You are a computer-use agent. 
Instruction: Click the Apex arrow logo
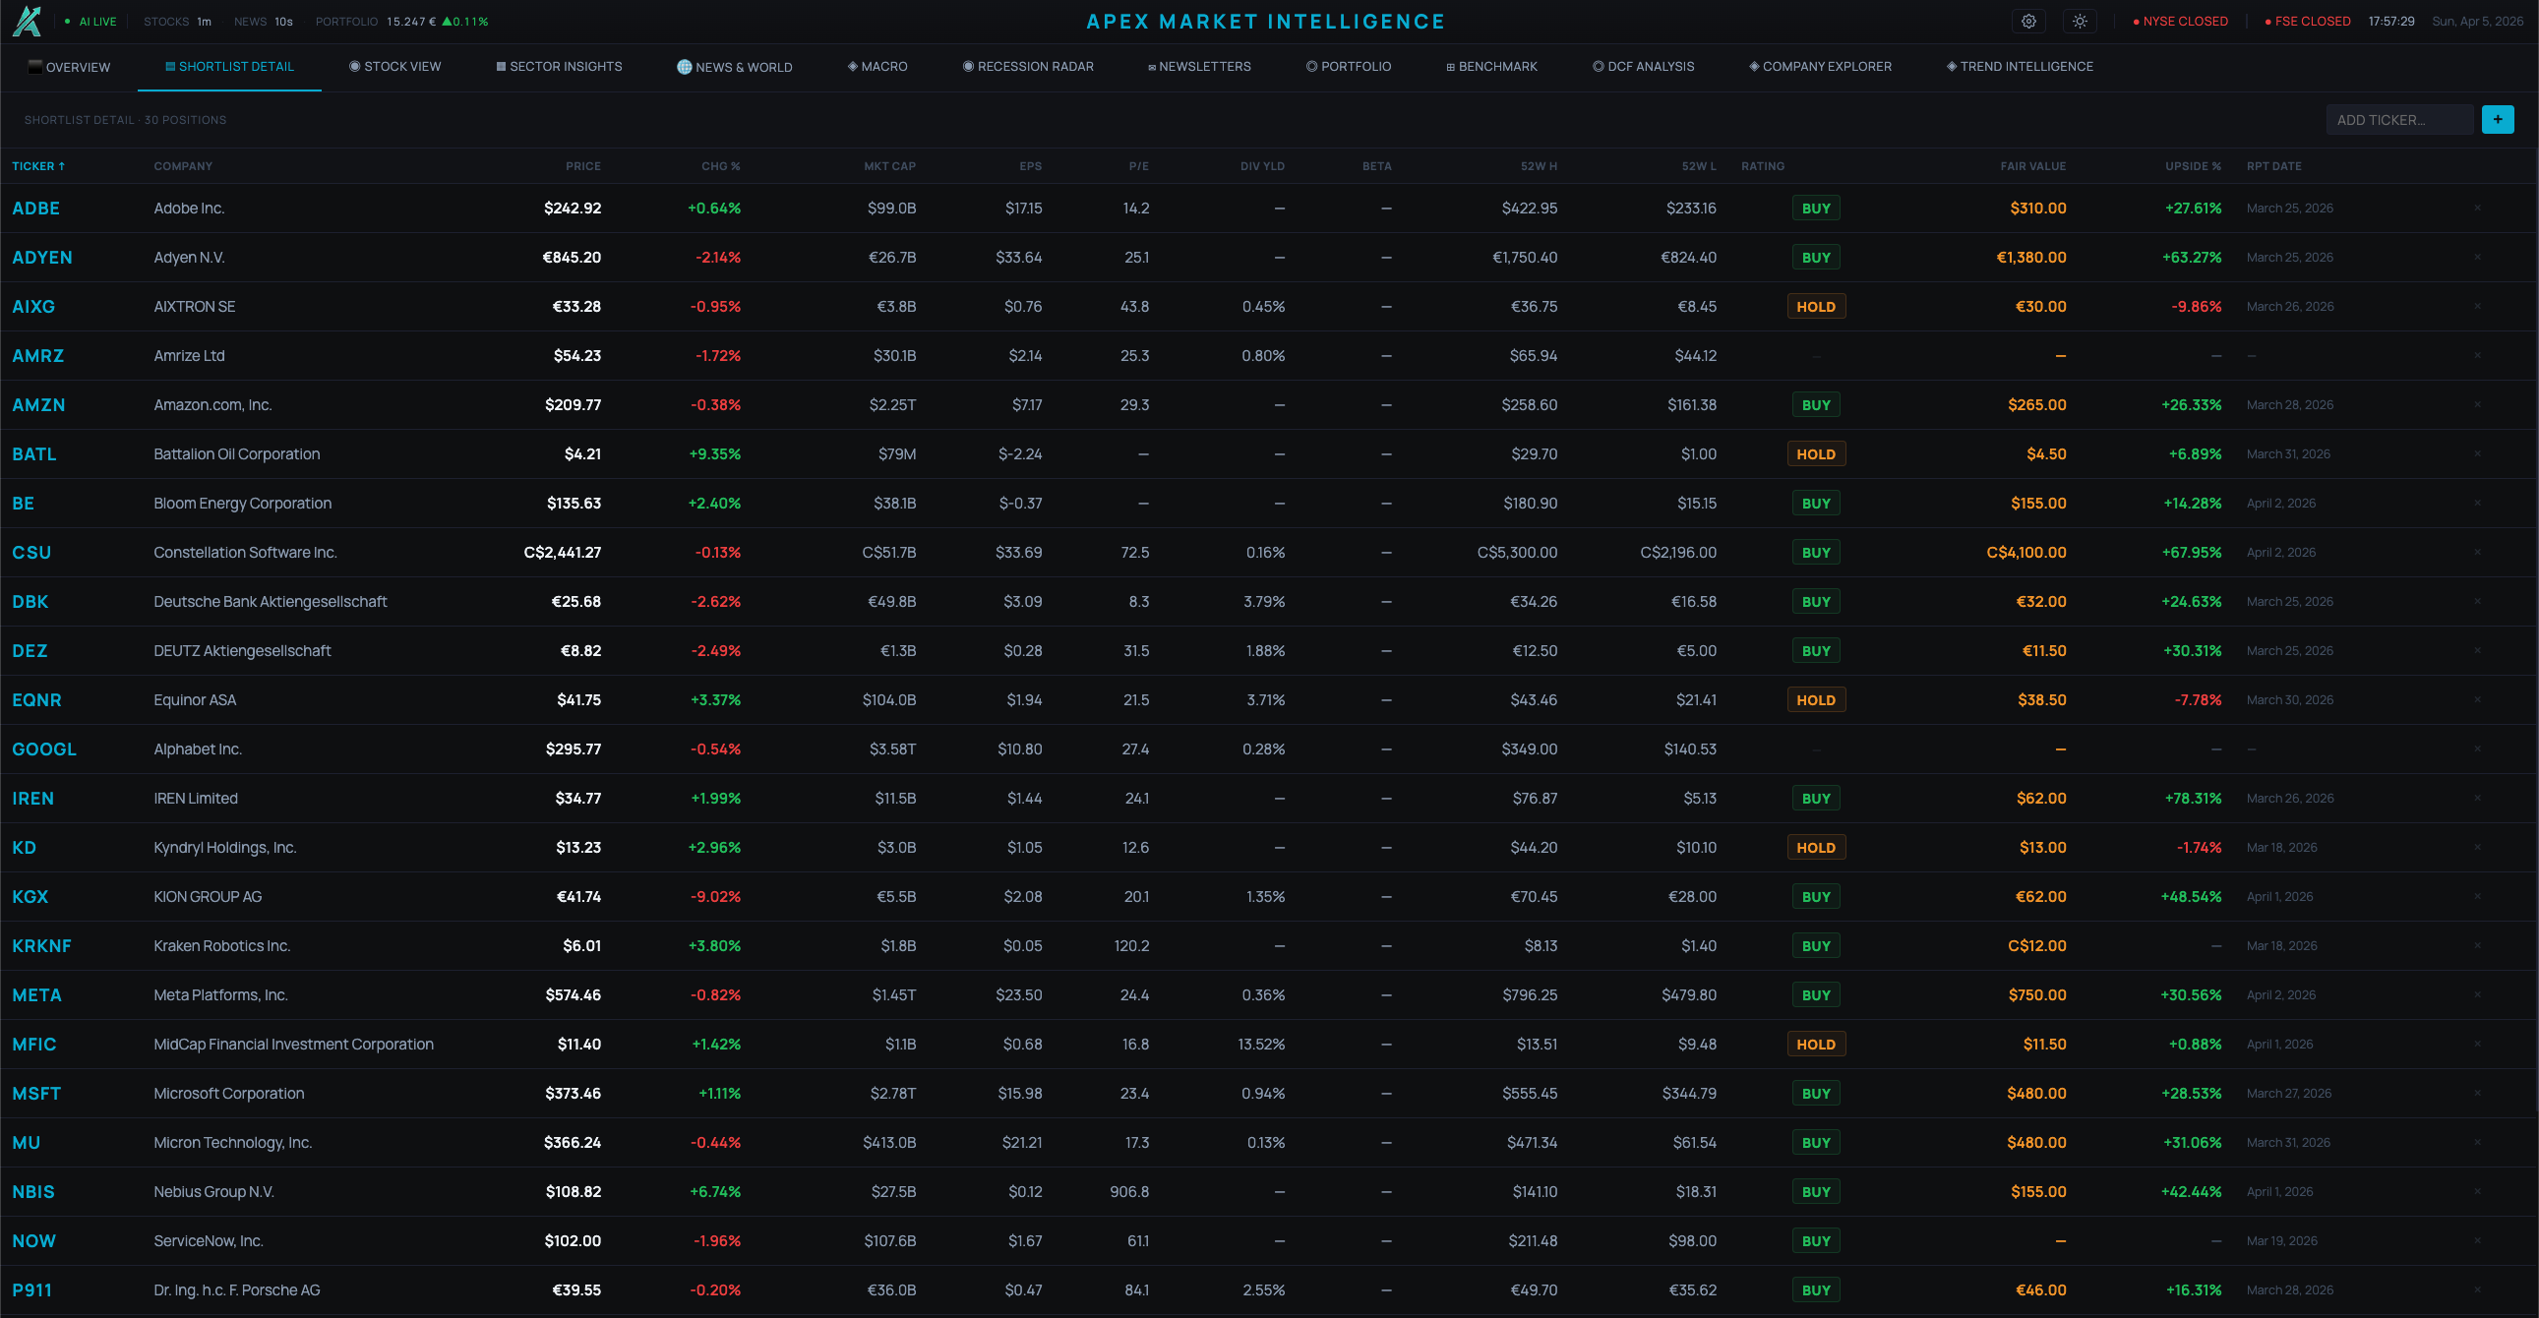[27, 21]
